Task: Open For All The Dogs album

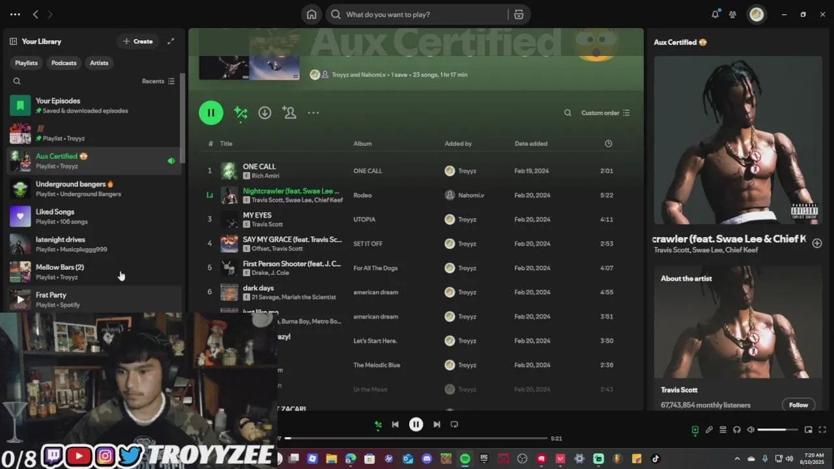Action: coord(375,268)
